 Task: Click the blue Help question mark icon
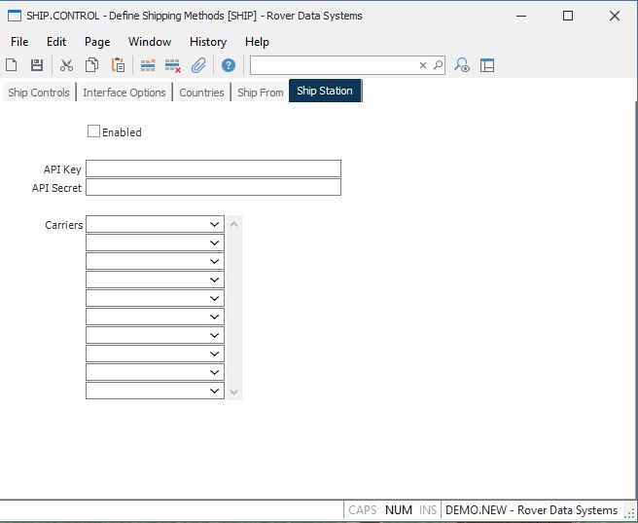pos(229,65)
